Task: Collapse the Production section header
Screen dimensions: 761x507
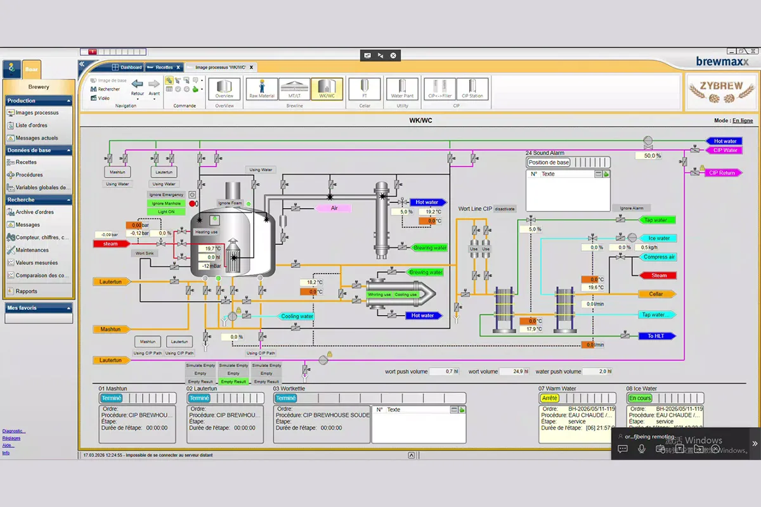Action: 39,101
